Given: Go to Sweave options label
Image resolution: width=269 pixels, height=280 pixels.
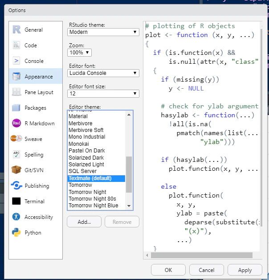Looking at the screenshot, I should [x=33, y=139].
